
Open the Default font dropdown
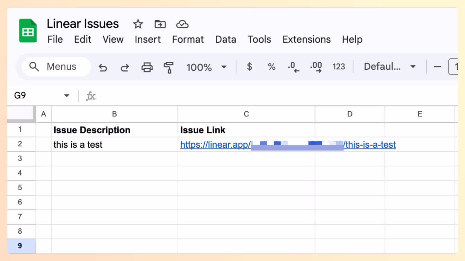pos(390,67)
